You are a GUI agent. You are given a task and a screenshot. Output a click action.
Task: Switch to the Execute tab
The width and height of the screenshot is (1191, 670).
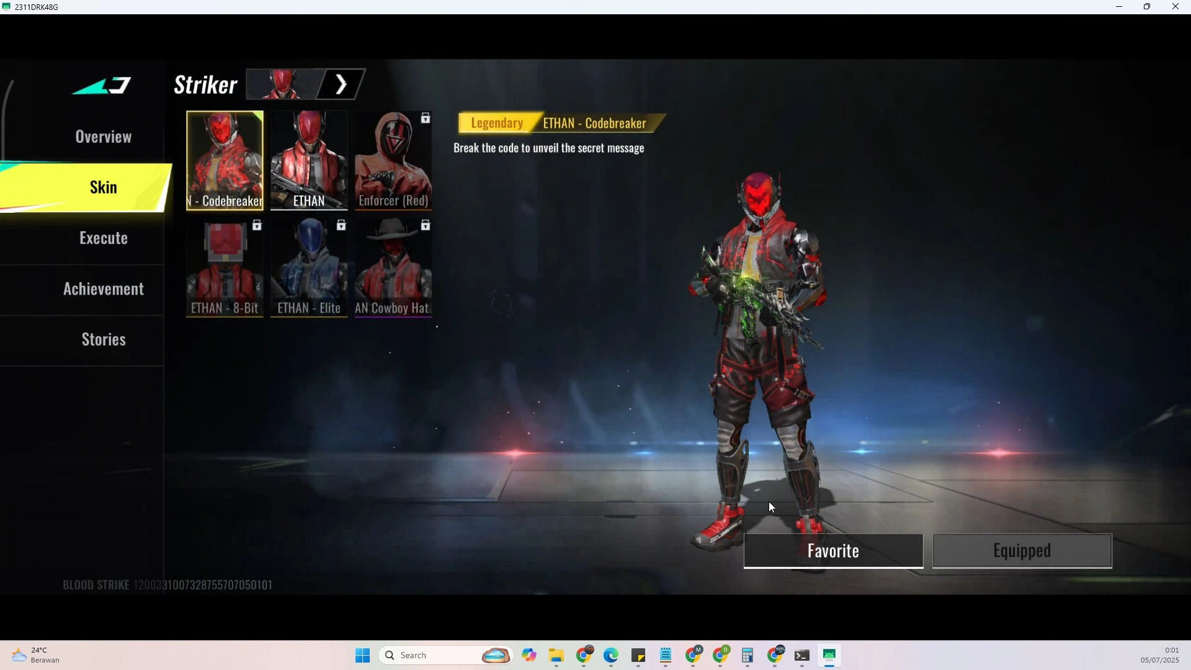tap(103, 238)
